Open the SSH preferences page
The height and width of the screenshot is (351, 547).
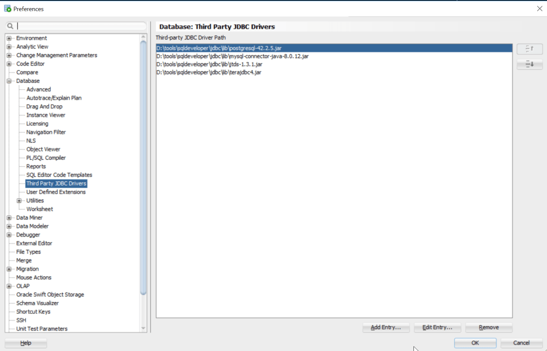[21, 320]
